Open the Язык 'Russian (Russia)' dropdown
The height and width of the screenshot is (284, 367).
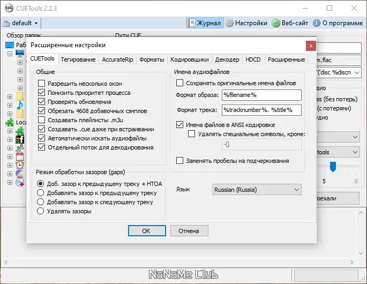point(257,189)
